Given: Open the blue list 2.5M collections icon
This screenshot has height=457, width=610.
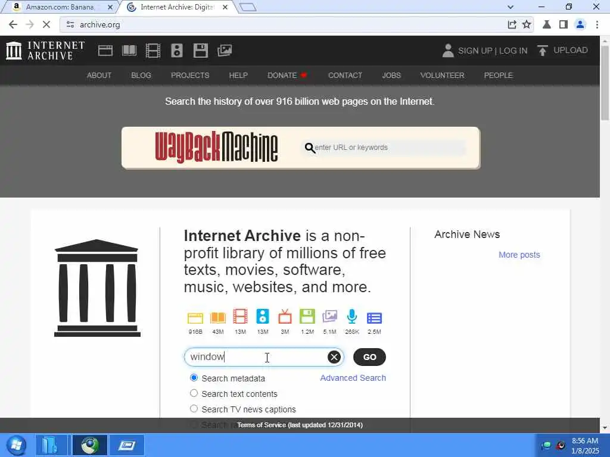Looking at the screenshot, I should point(374,318).
